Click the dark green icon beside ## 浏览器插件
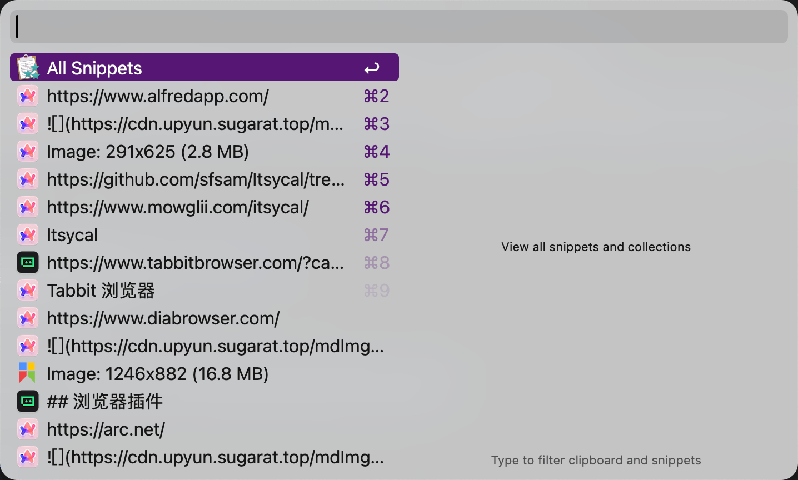The image size is (798, 480). [x=28, y=401]
